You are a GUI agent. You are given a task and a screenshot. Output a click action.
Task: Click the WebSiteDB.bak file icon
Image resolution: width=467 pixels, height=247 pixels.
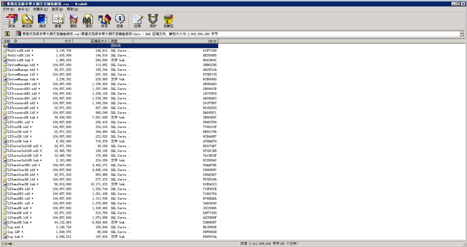click(5, 60)
